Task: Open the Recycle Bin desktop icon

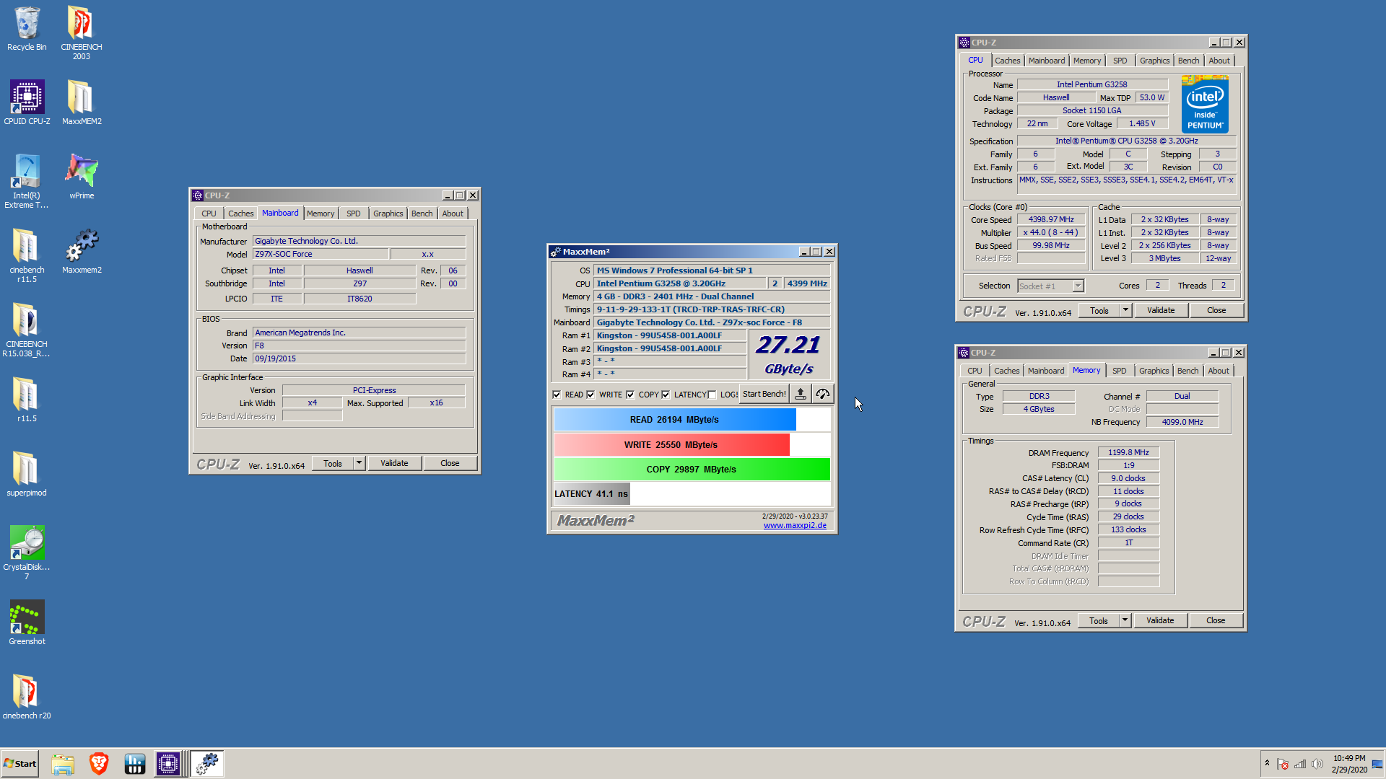Action: point(27,29)
